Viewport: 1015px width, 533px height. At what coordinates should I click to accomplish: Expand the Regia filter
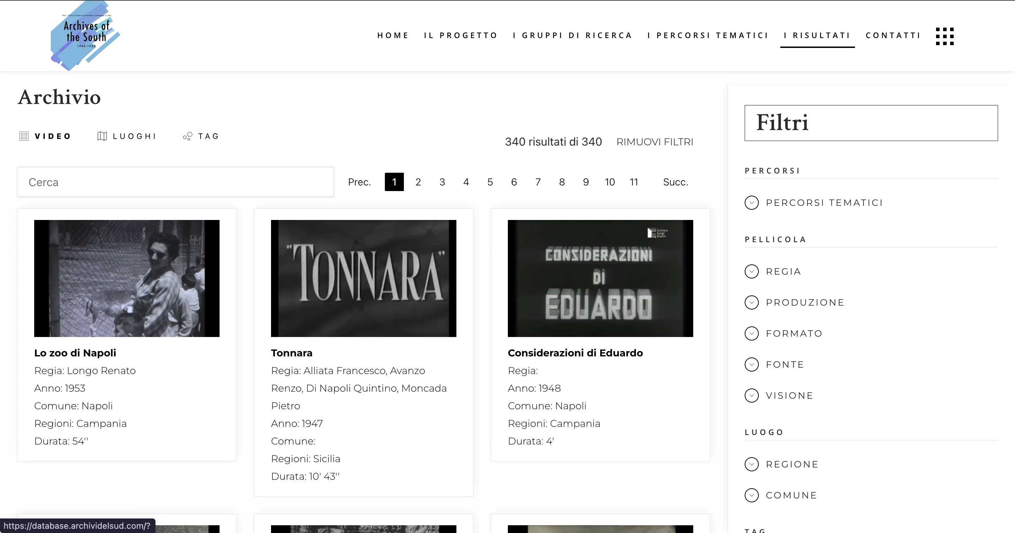751,272
